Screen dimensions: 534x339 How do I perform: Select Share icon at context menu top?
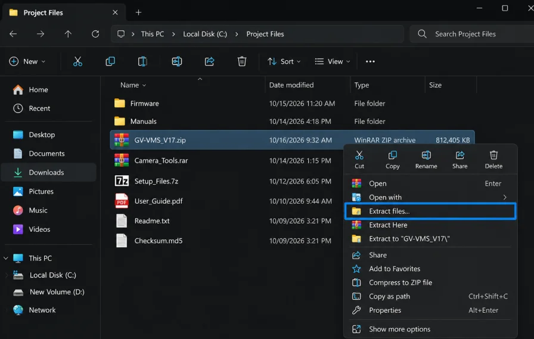pyautogui.click(x=460, y=160)
